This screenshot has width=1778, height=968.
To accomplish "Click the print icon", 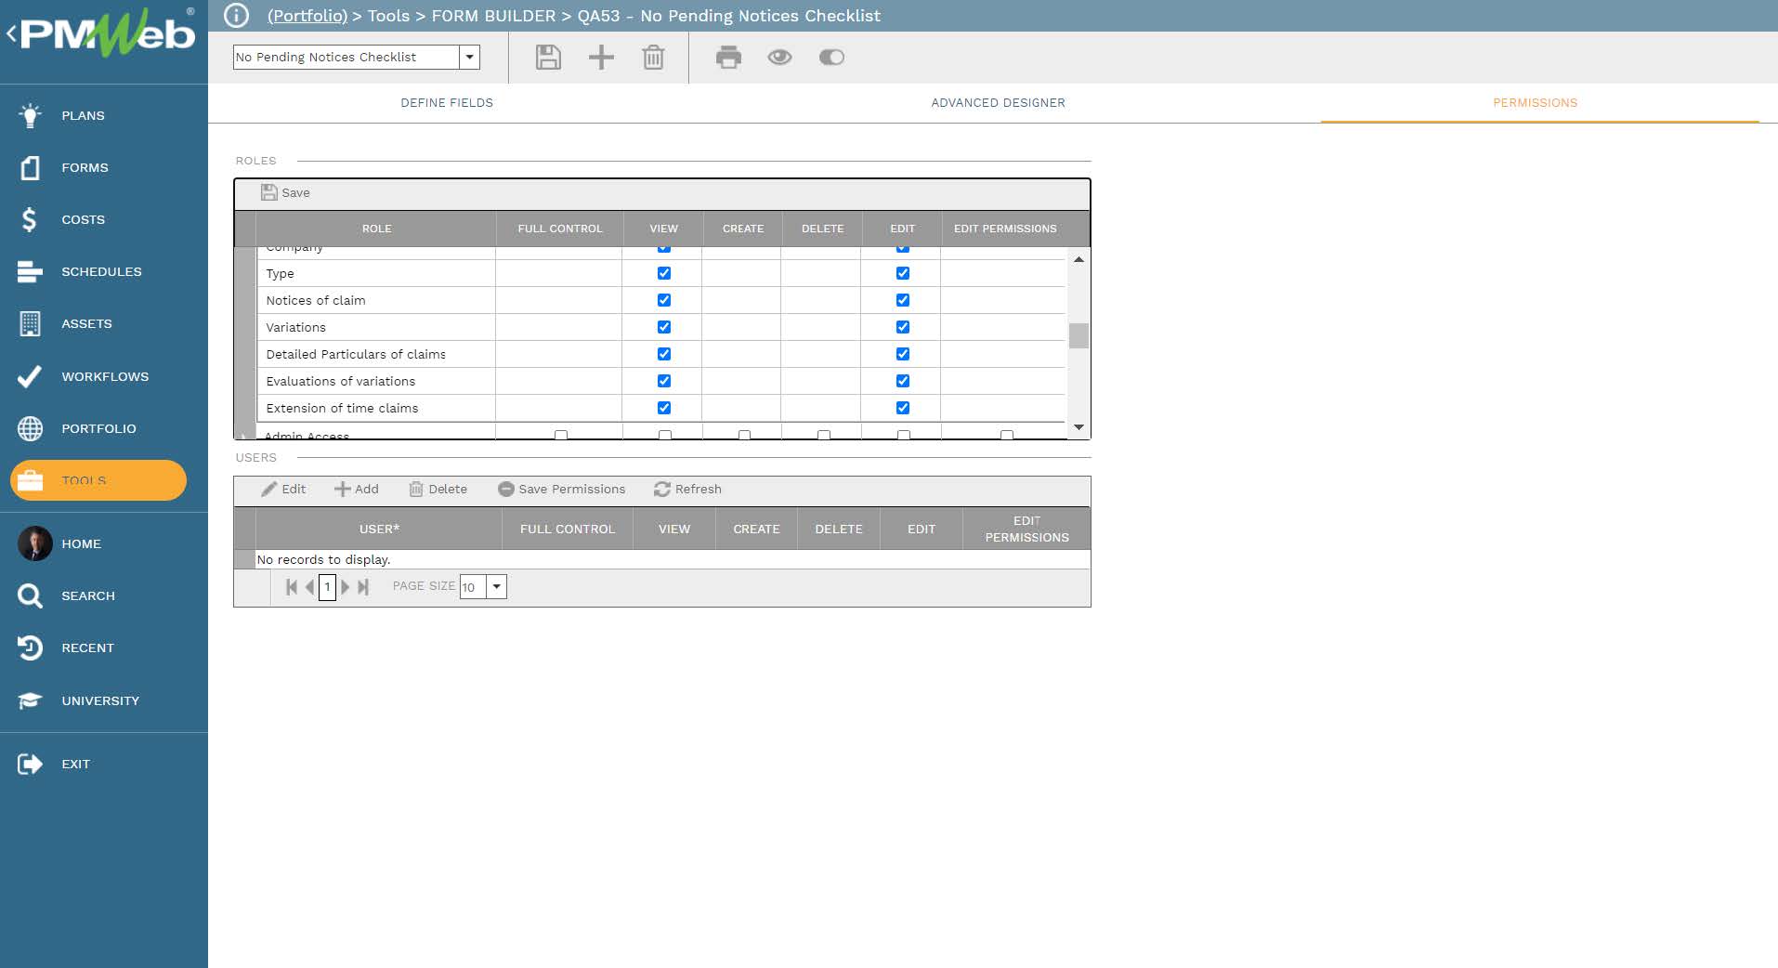I will click(x=728, y=58).
